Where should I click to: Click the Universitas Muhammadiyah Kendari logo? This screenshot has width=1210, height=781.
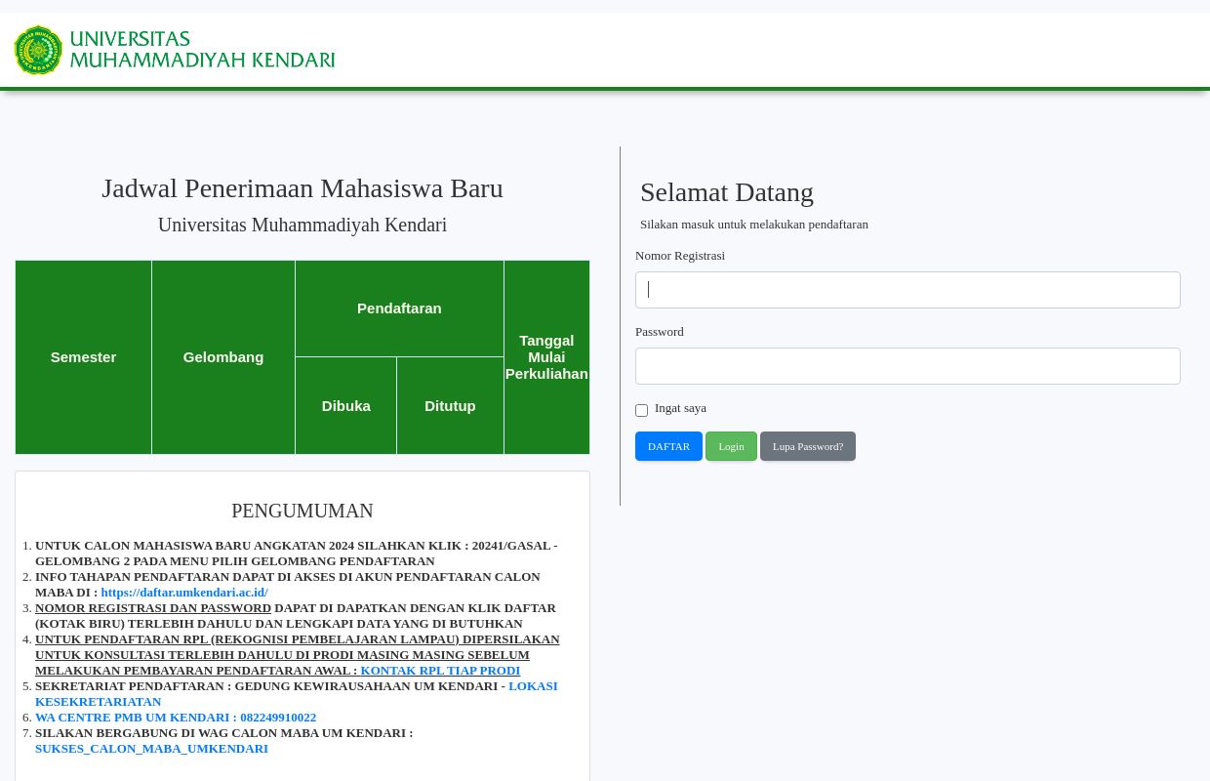(x=175, y=50)
